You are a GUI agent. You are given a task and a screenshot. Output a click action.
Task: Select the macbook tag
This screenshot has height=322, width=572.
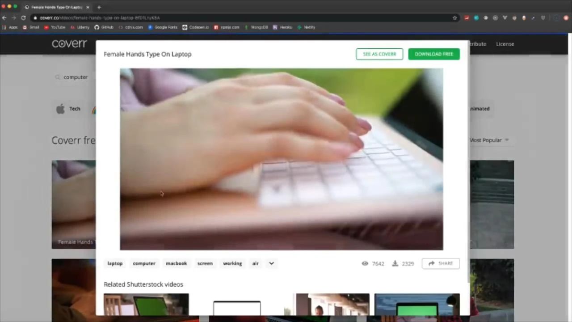point(176,263)
